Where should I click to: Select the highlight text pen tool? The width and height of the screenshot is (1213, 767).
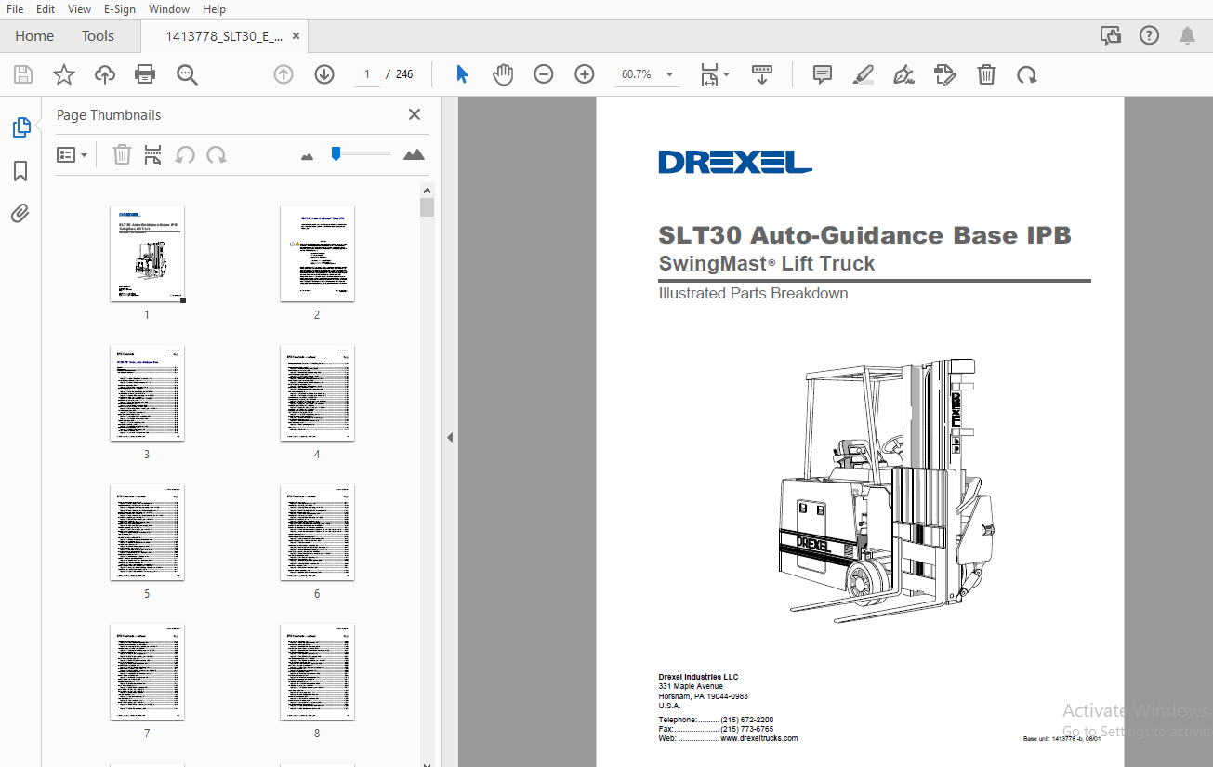coord(864,74)
